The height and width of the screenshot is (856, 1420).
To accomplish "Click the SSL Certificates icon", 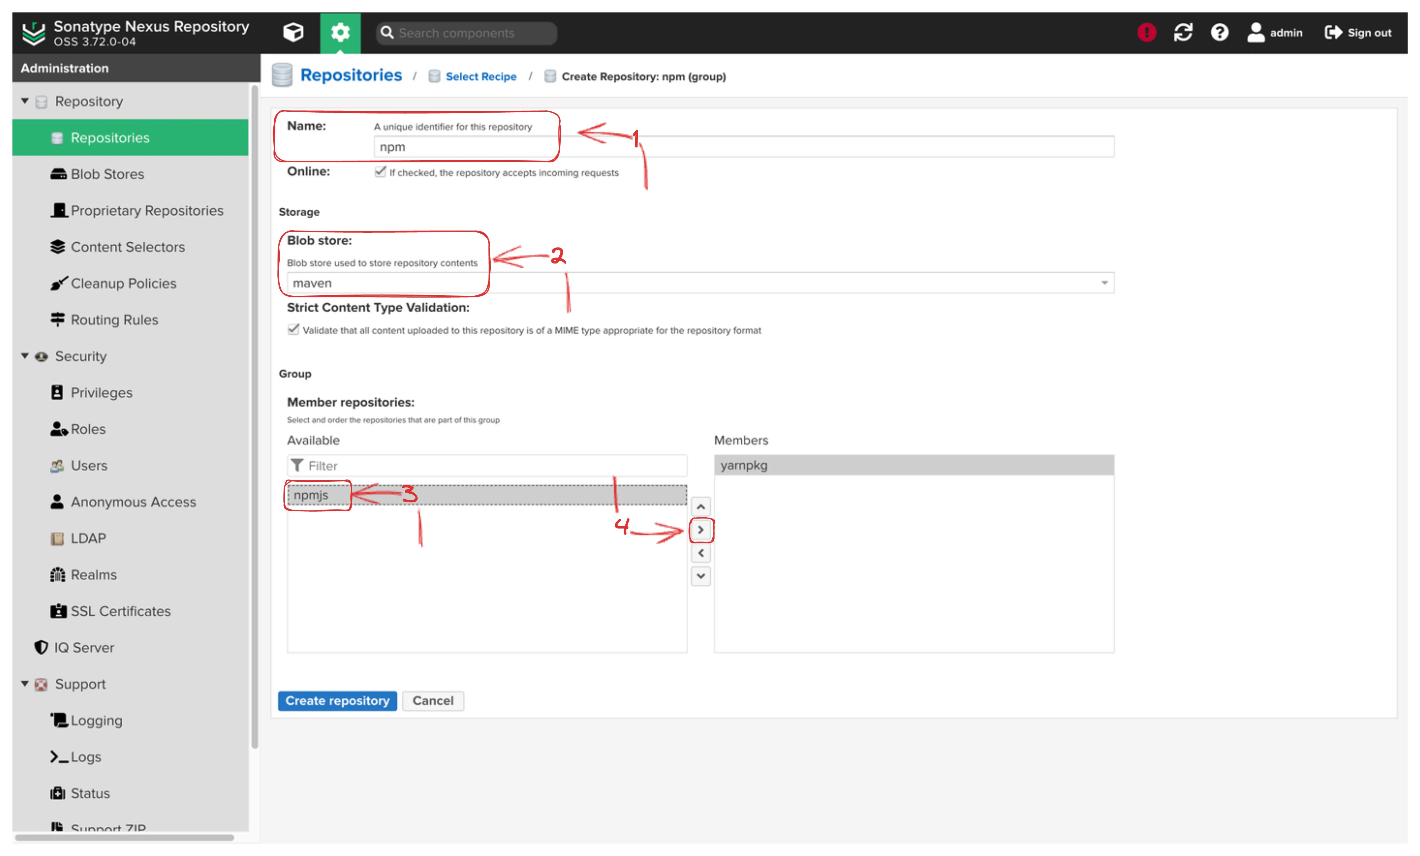I will 58,611.
